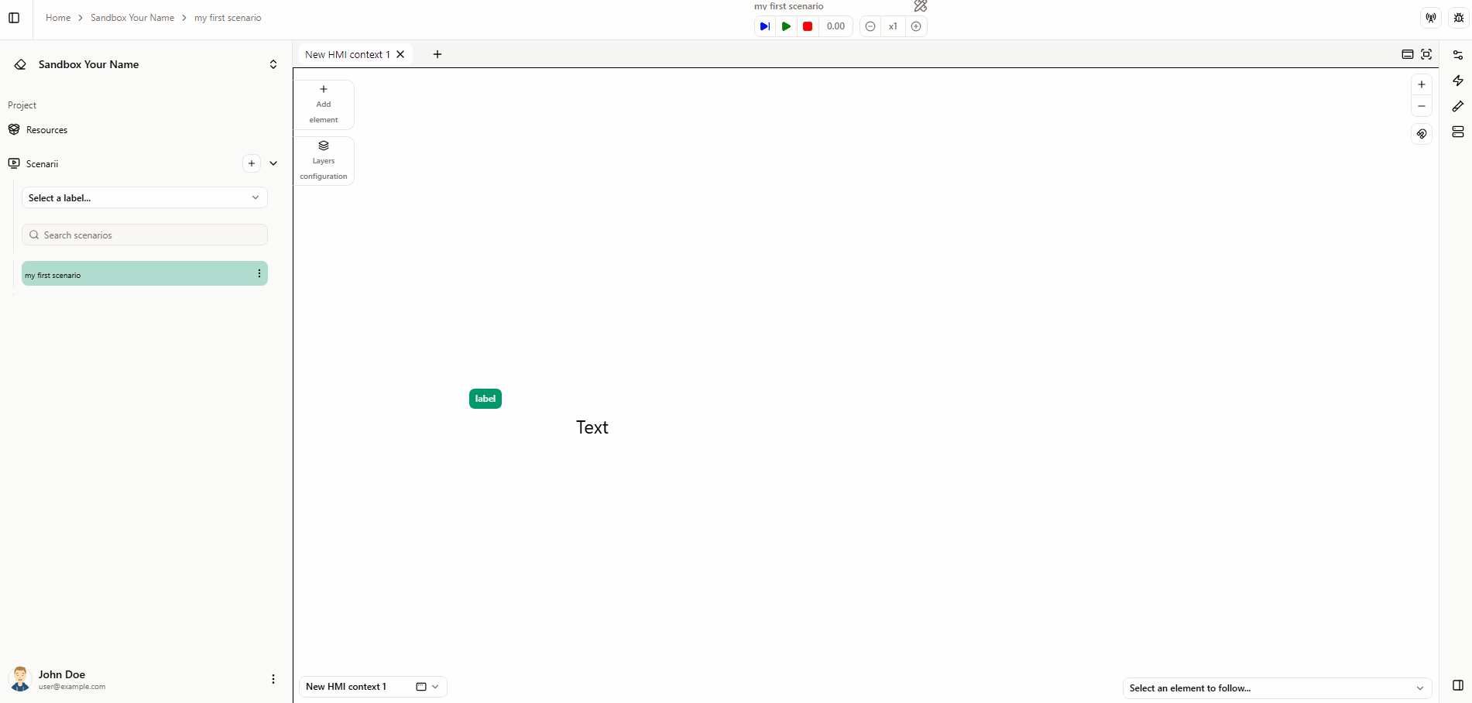This screenshot has width=1472, height=703.
Task: Click the green play simulation button
Action: pyautogui.click(x=786, y=26)
